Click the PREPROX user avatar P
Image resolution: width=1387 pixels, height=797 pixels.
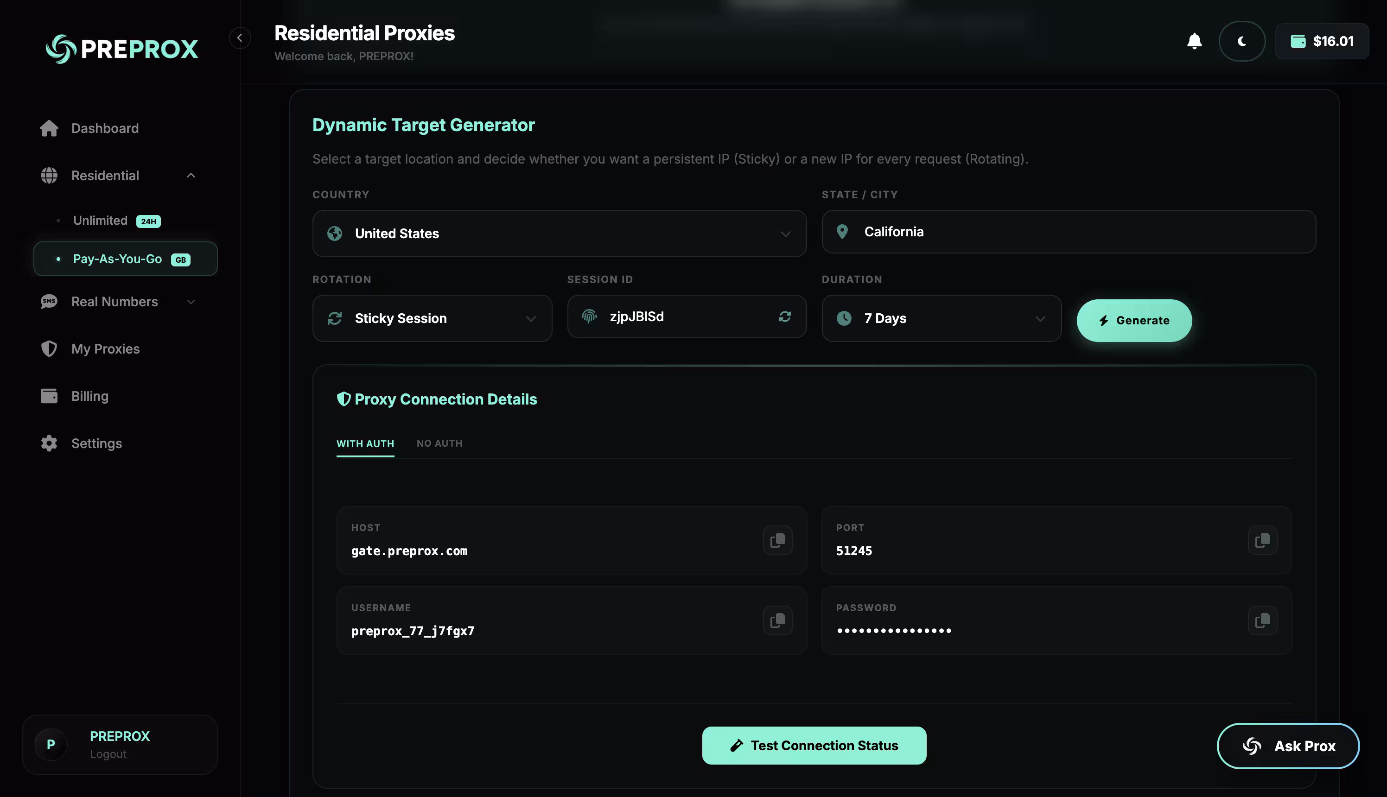point(51,745)
